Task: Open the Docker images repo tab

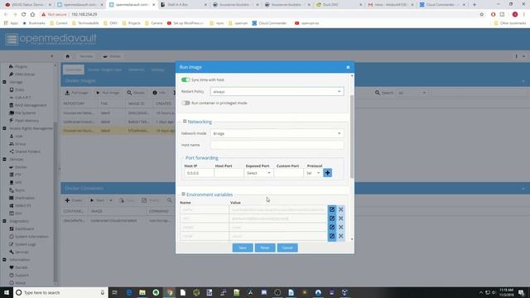Action: [105, 70]
